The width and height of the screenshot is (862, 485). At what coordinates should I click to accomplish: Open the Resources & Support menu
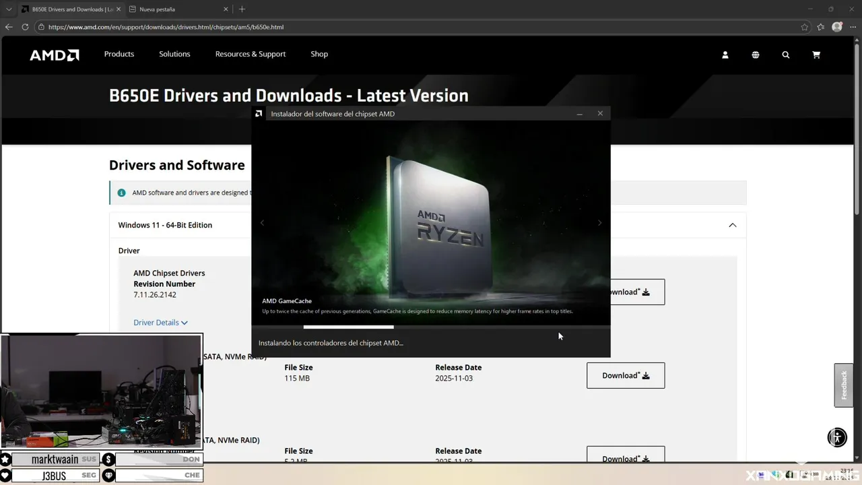point(251,54)
